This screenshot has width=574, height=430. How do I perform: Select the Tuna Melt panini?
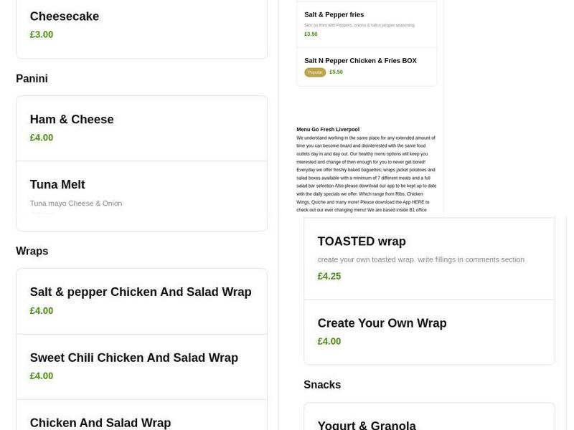pyautogui.click(x=57, y=184)
